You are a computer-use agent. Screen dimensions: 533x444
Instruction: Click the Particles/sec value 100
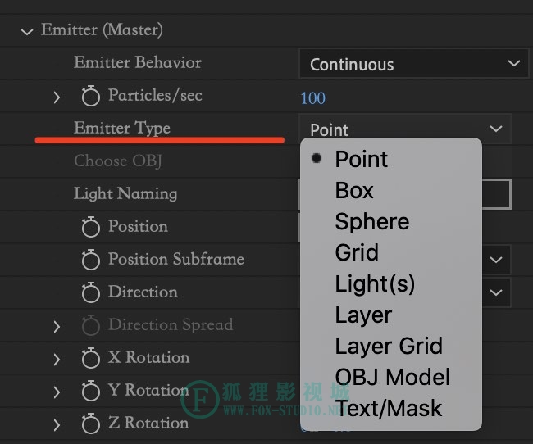[x=312, y=98]
